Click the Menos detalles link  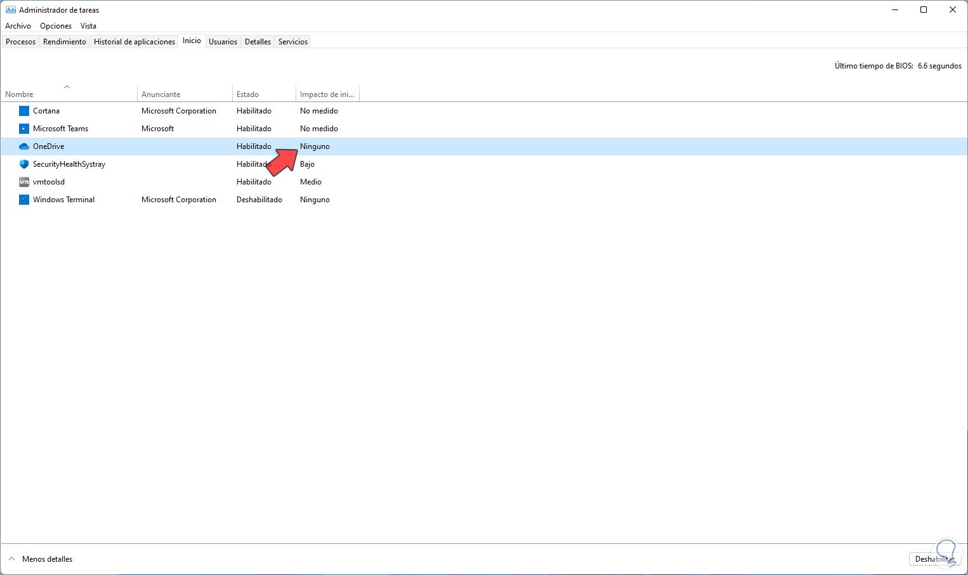(48, 559)
